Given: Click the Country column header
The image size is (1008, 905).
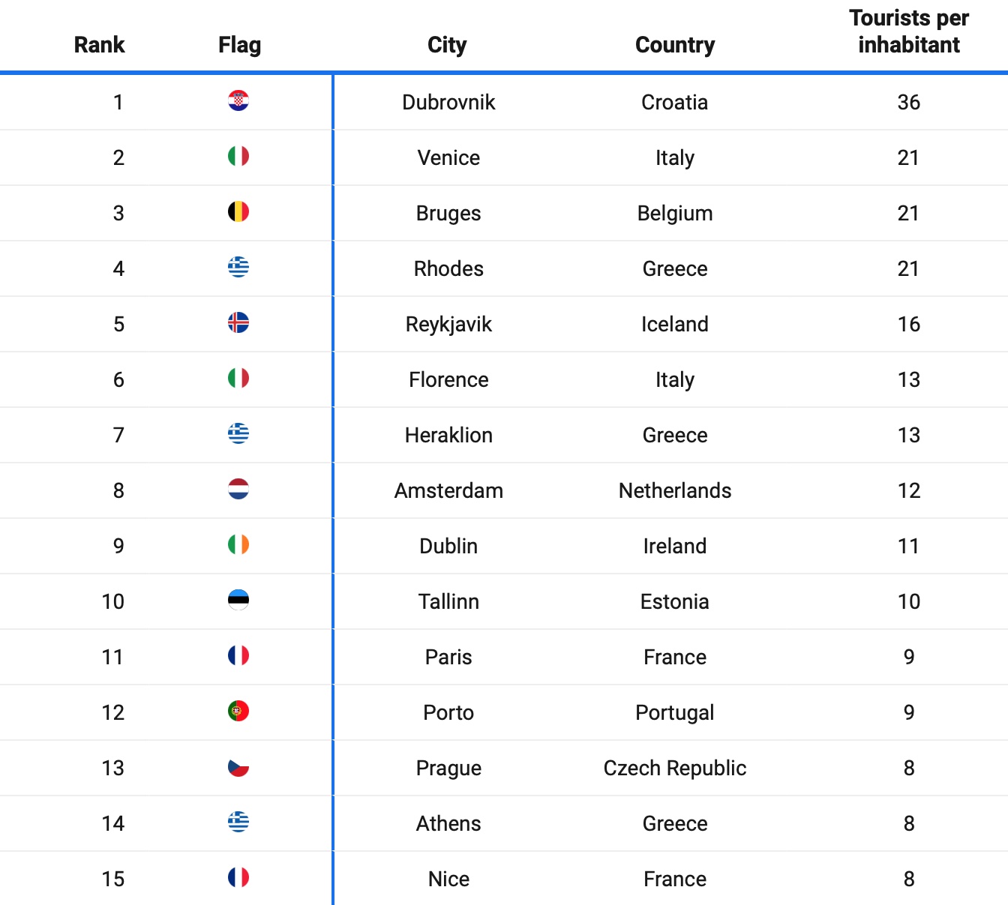Looking at the screenshot, I should (675, 45).
